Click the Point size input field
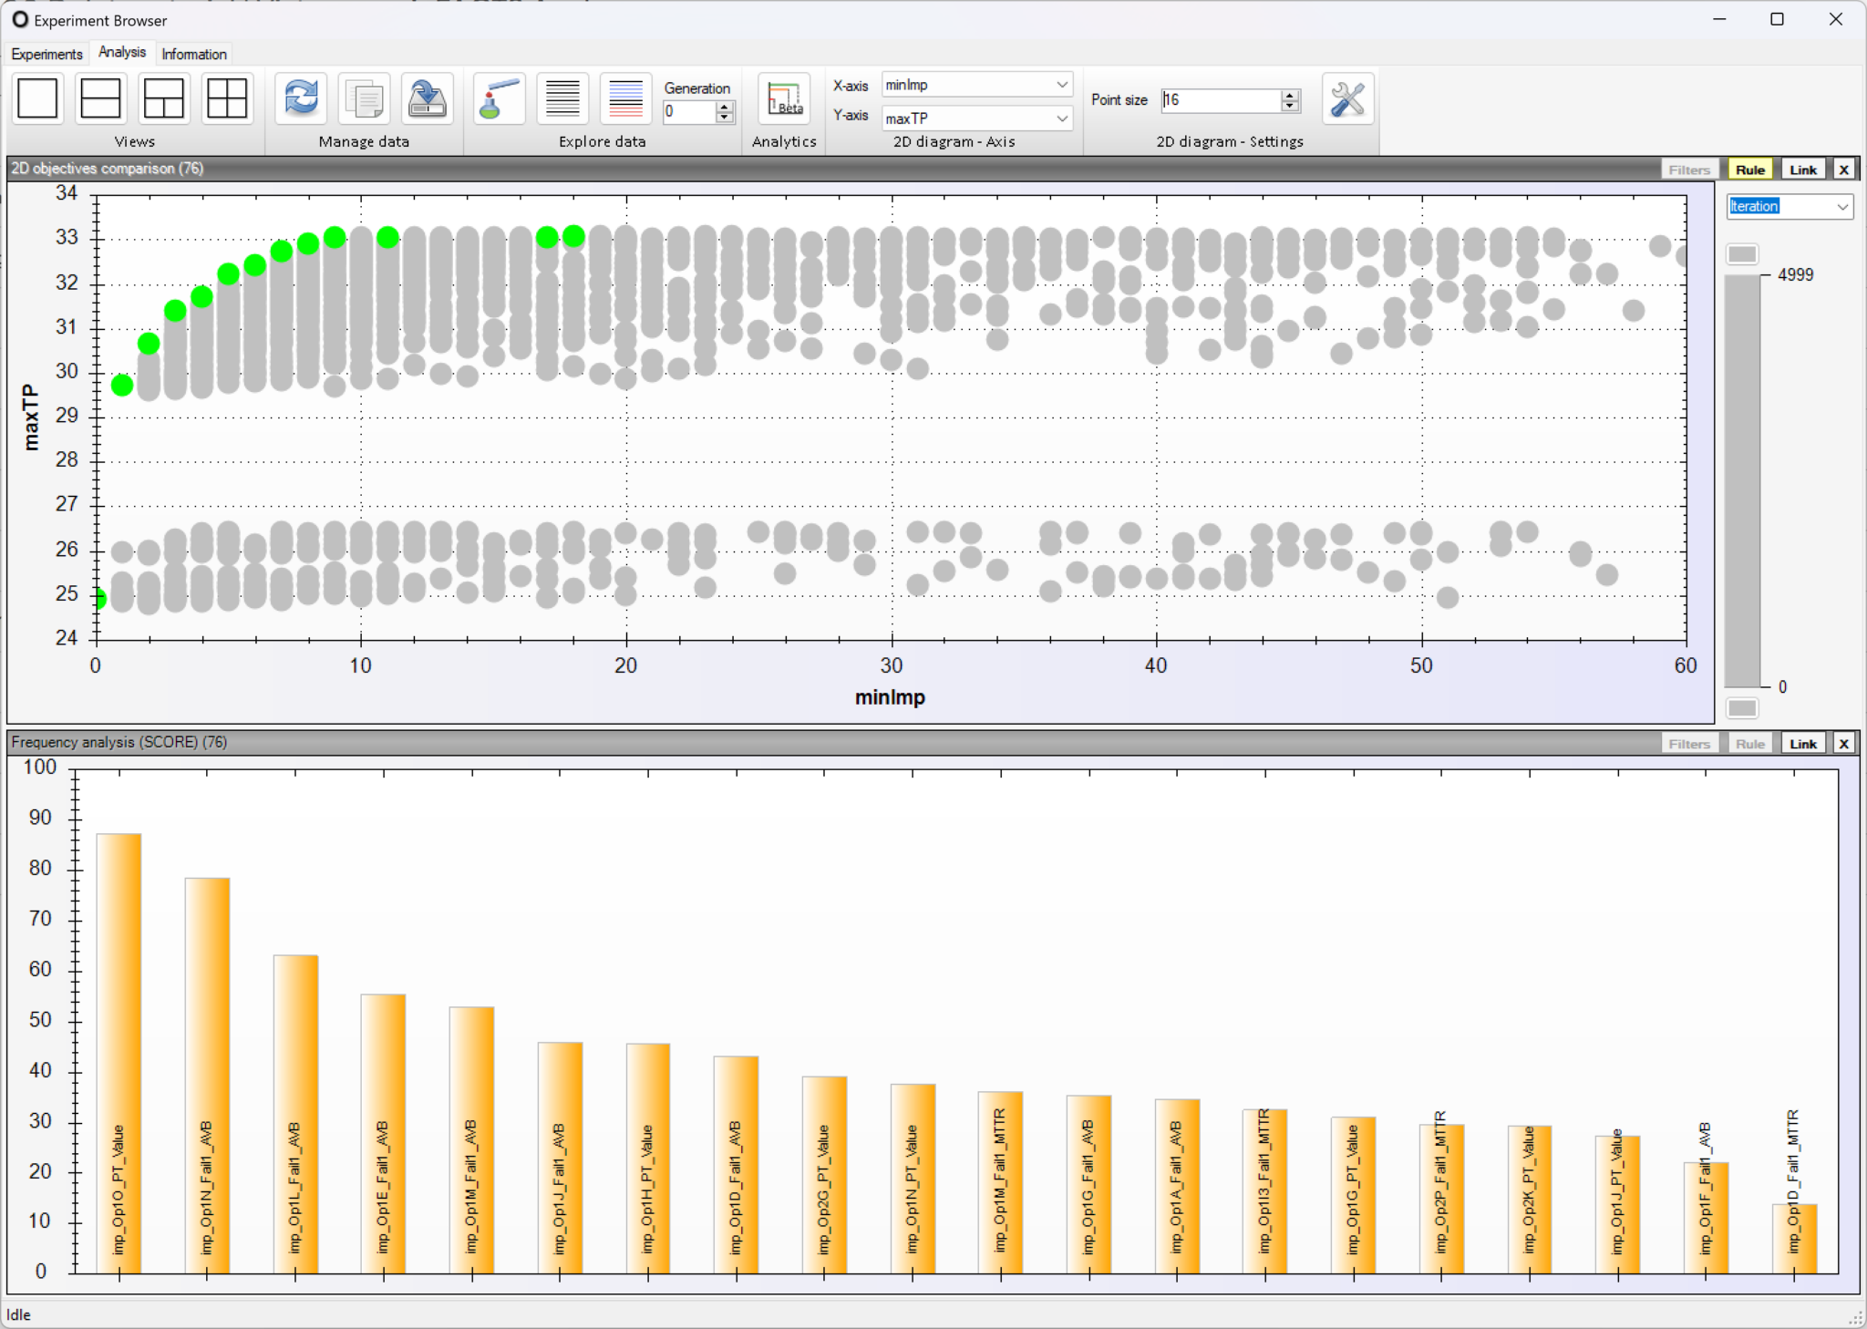Image resolution: width=1867 pixels, height=1329 pixels. coord(1221,100)
